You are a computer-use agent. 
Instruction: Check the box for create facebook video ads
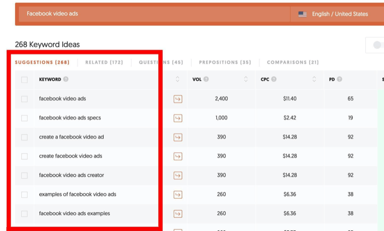(x=24, y=156)
